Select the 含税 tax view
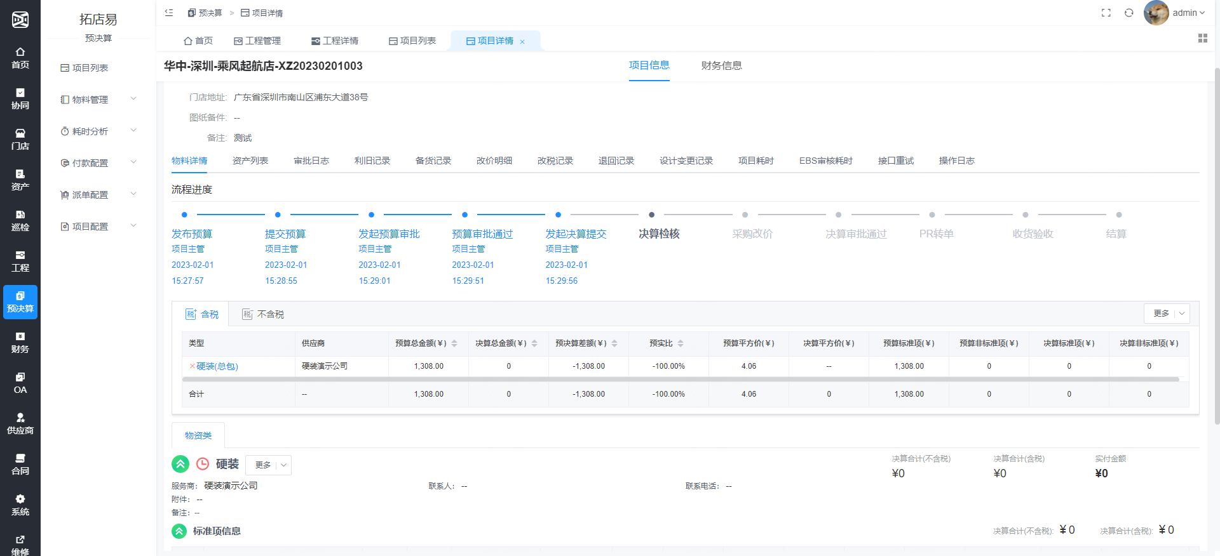Screen dimensions: 1220x556 click(202, 314)
